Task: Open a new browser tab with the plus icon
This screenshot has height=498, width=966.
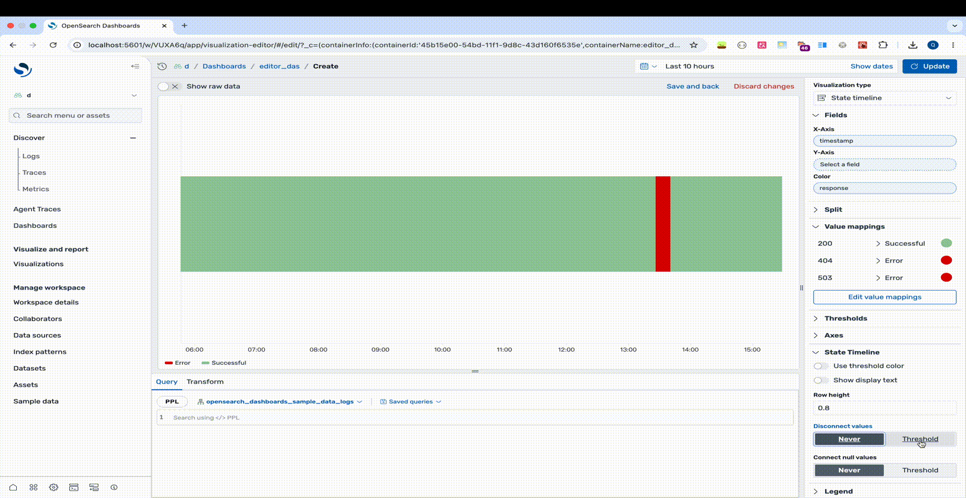Action: coord(184,26)
